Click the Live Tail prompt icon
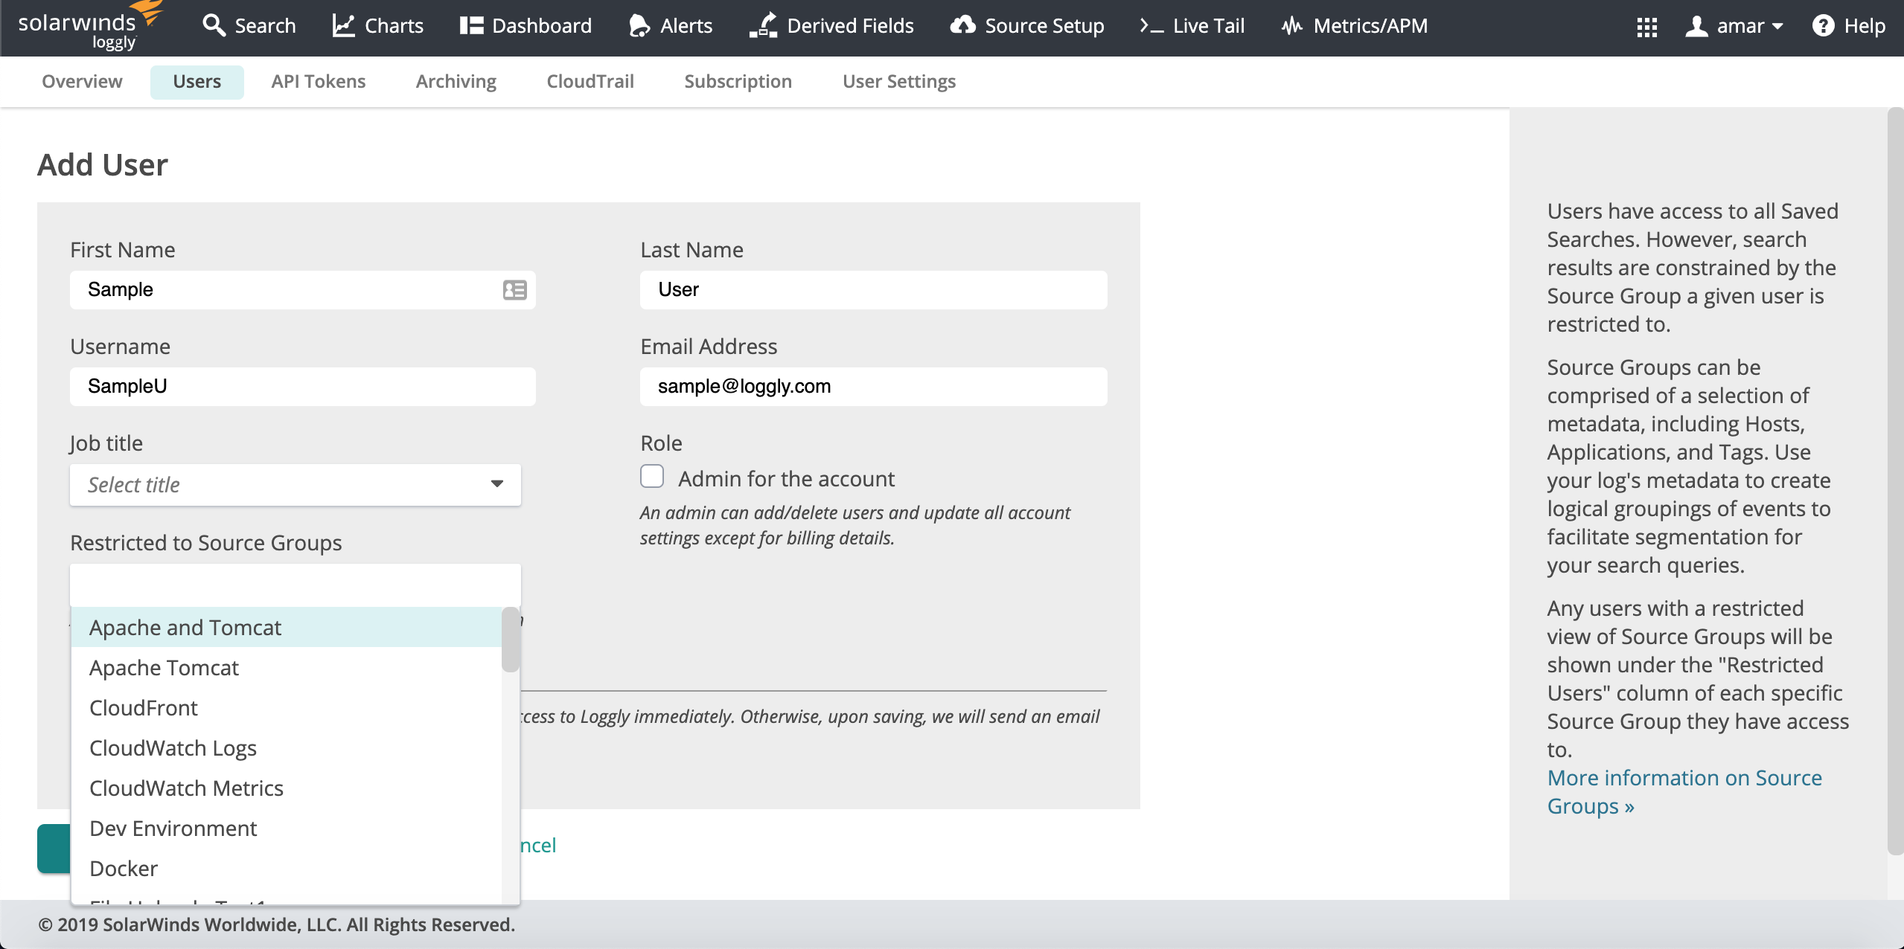 pos(1151,25)
